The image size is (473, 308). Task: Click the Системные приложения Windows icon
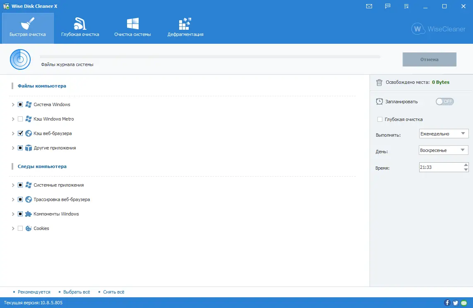tap(29, 185)
